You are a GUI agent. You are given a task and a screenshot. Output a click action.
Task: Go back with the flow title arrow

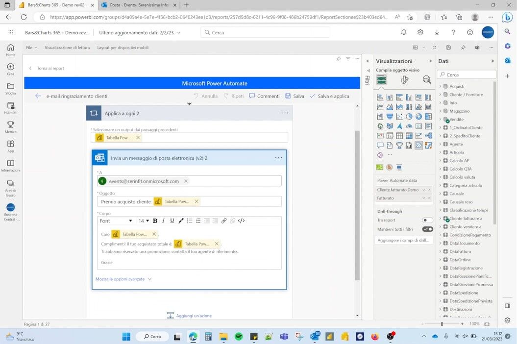coord(38,96)
